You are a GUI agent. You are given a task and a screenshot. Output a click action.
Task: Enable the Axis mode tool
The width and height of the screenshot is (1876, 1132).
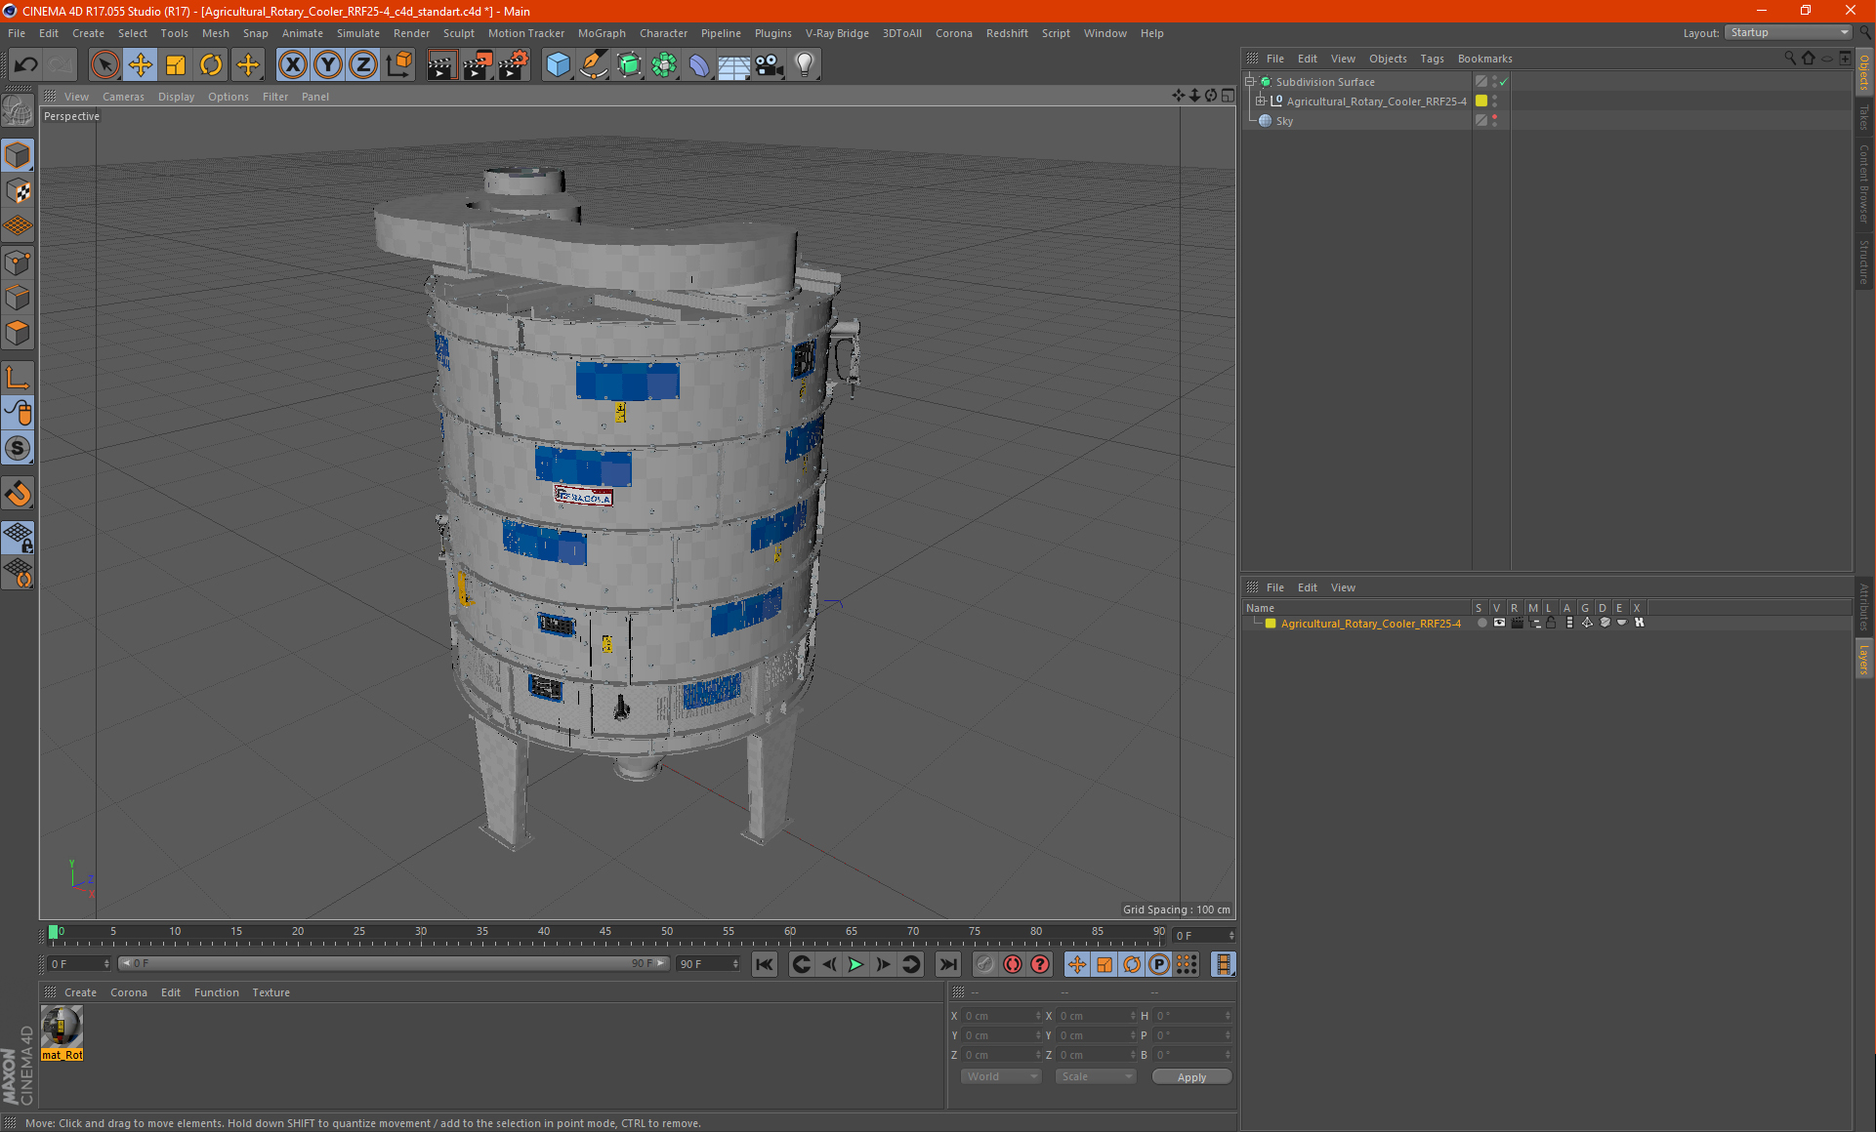click(19, 378)
